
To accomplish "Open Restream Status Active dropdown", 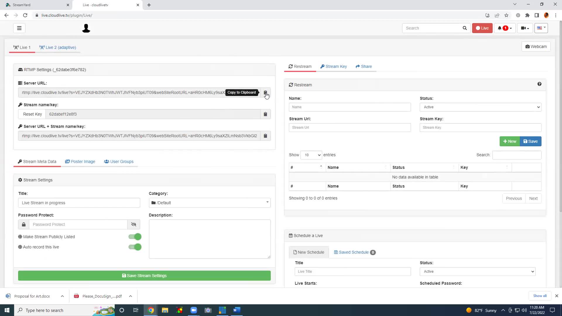I will point(480,107).
